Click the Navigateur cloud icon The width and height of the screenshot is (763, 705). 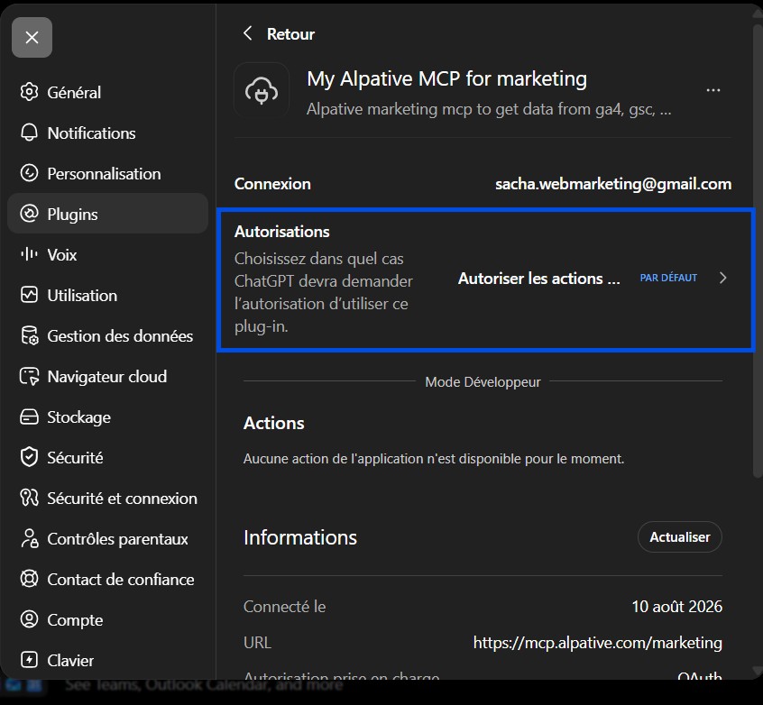click(x=29, y=377)
